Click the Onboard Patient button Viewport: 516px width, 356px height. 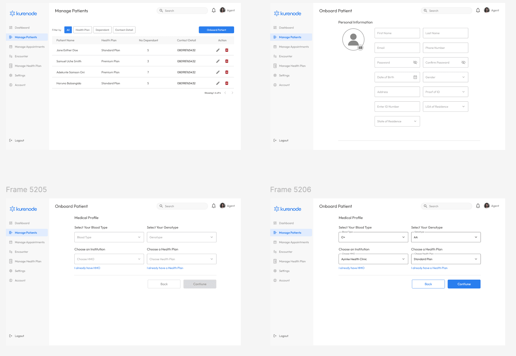tap(216, 30)
